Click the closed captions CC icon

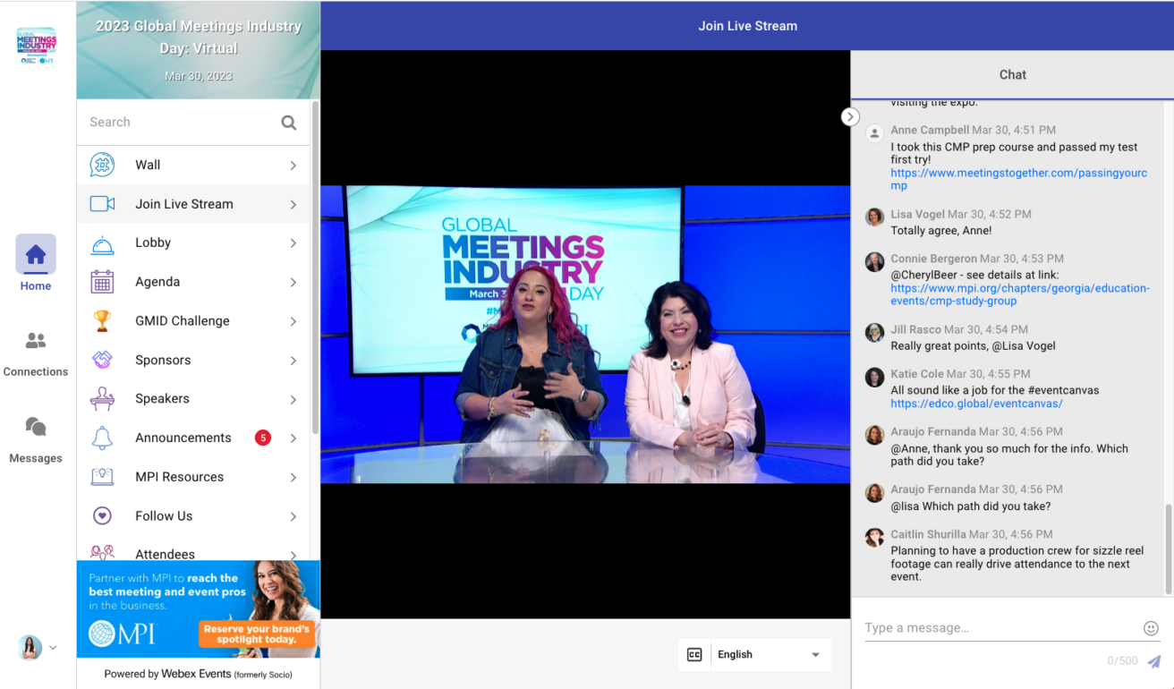(694, 655)
